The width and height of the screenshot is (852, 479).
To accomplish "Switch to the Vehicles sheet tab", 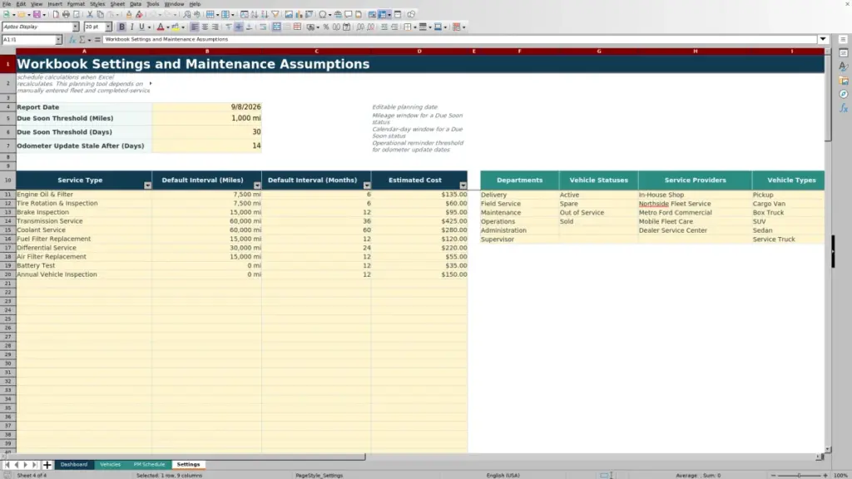I will coord(111,465).
